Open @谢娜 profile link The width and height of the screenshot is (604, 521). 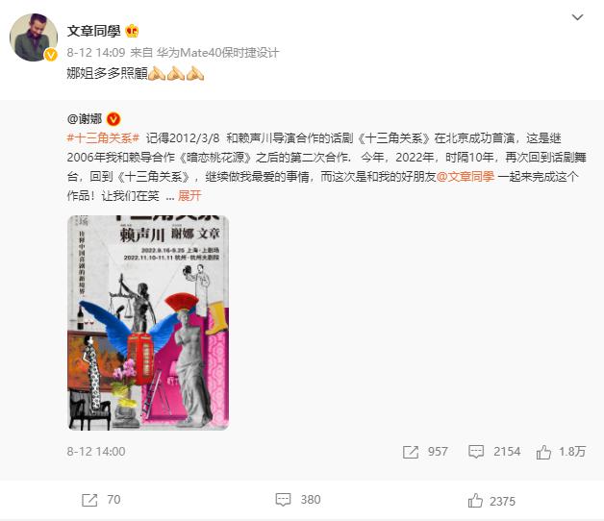click(x=85, y=118)
